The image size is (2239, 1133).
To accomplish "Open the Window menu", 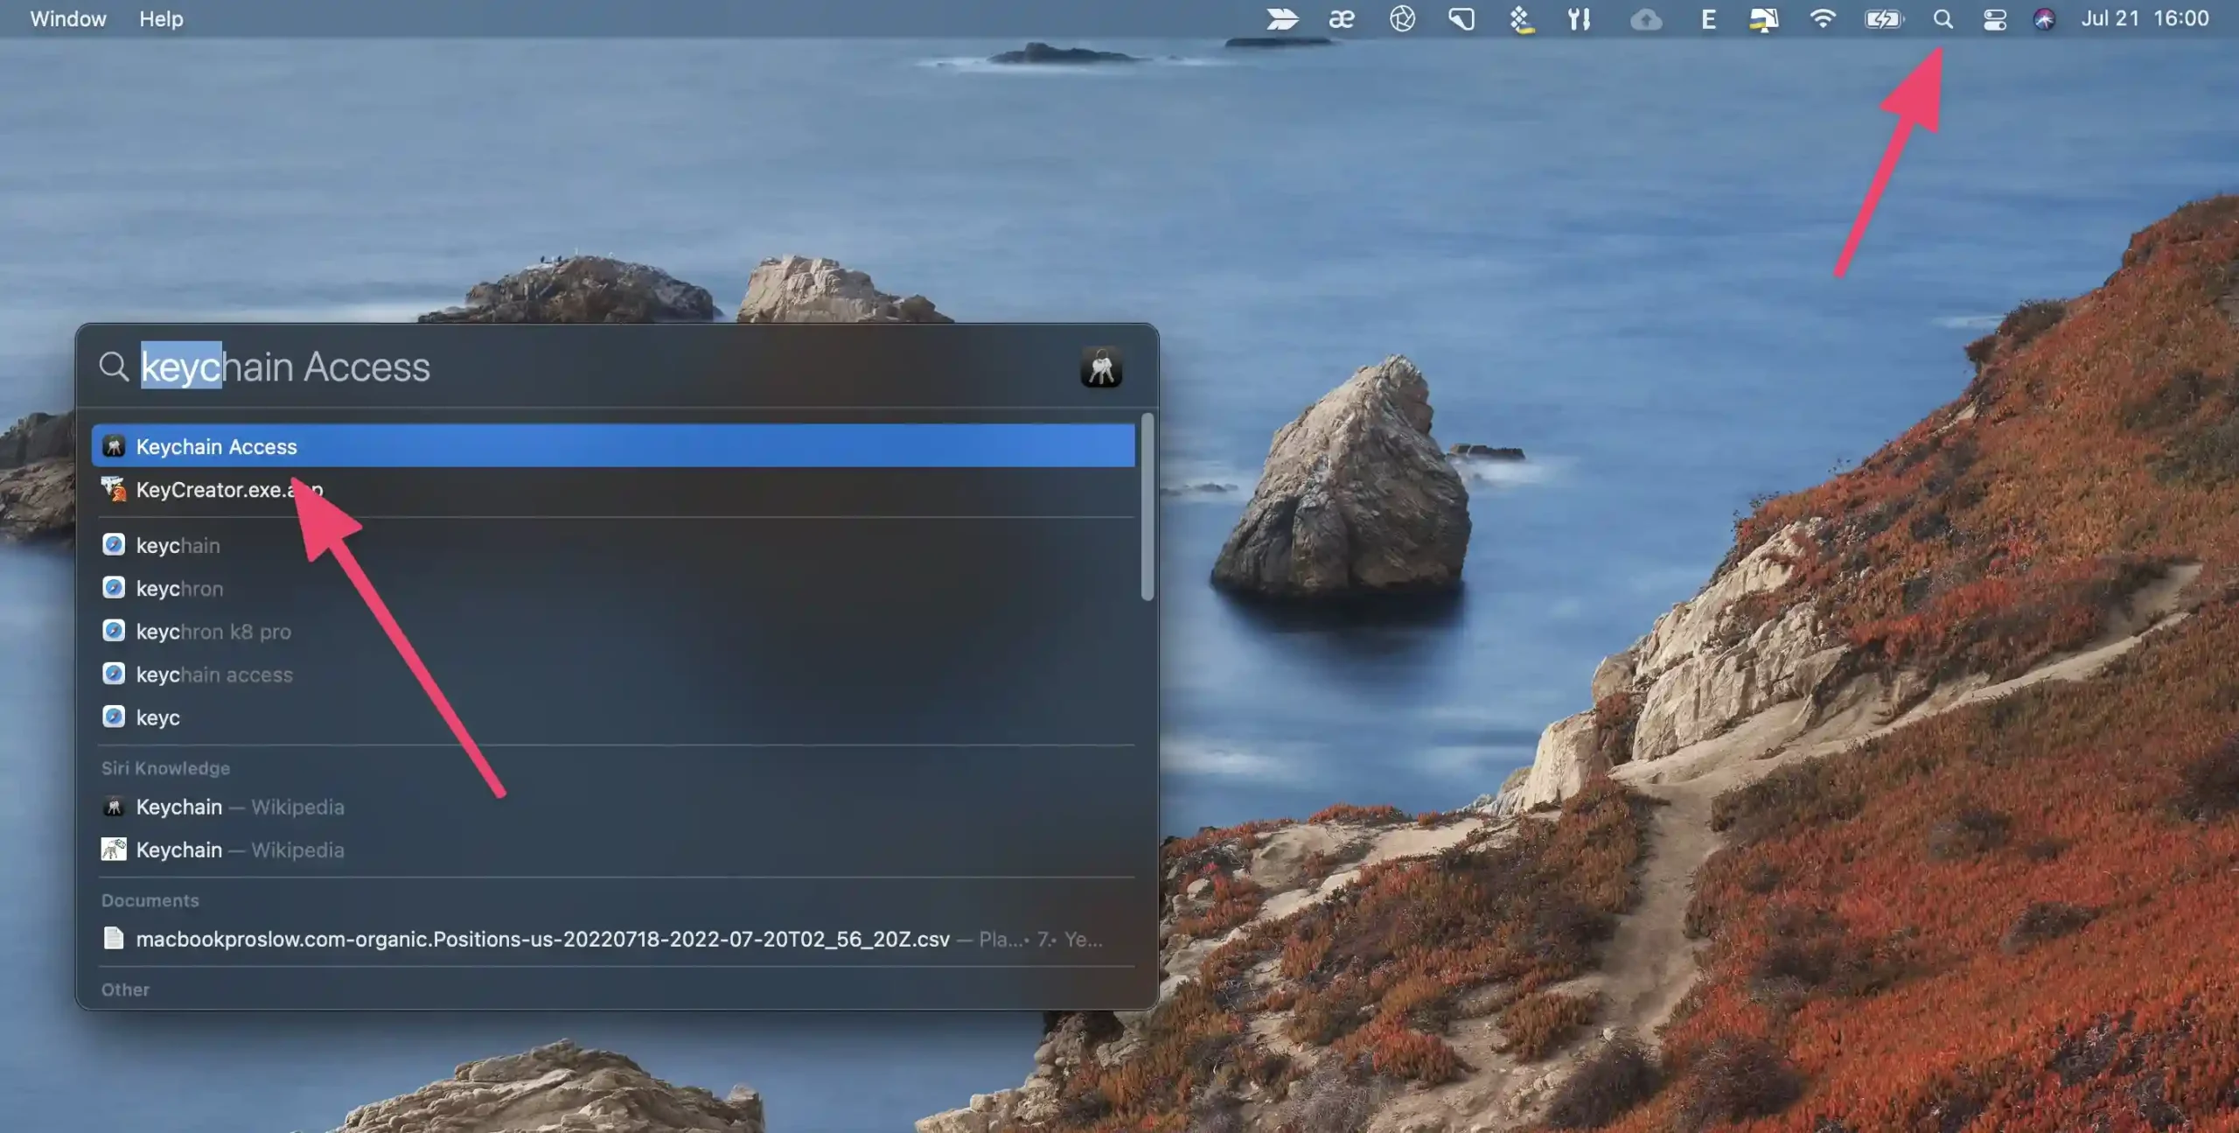I will click(x=68, y=18).
